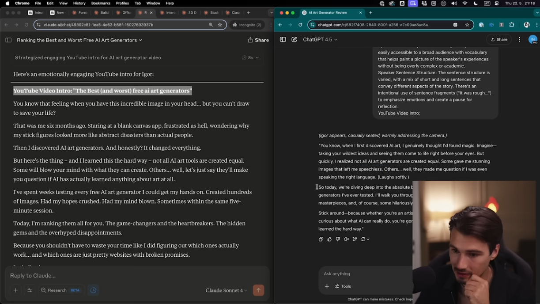Open the History menu in menu bar
Image resolution: width=540 pixels, height=304 pixels.
click(x=79, y=3)
